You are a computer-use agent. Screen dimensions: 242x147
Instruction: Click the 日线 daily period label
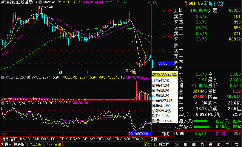point(165,134)
